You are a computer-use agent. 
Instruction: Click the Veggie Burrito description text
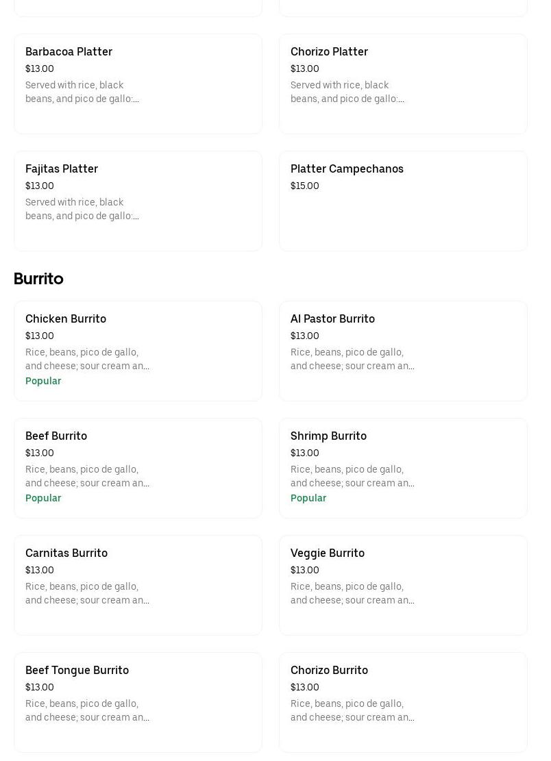(352, 593)
